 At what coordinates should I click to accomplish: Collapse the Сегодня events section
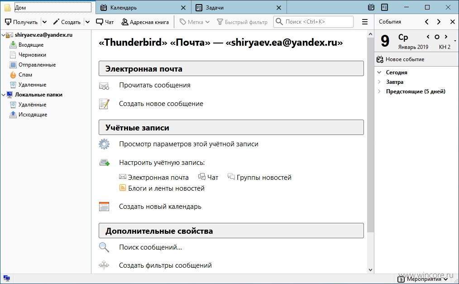click(379, 72)
